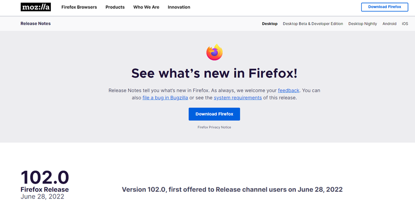
Task: Go to the Release Notes page link
Action: tap(36, 24)
